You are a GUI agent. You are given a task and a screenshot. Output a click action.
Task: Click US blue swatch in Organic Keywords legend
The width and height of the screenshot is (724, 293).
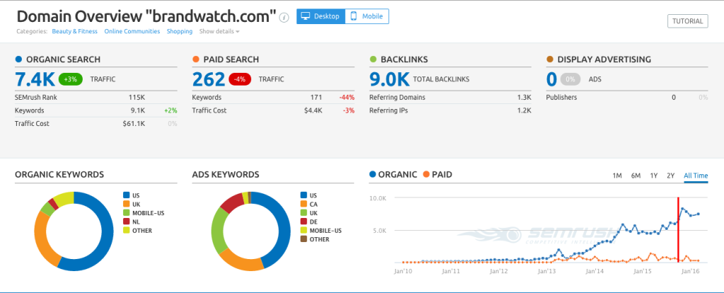[x=127, y=195]
